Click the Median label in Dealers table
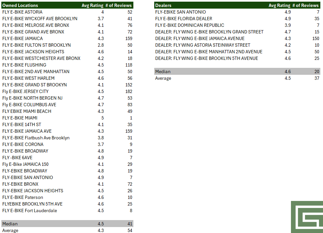This screenshot has width=323, height=233. pos(163,71)
